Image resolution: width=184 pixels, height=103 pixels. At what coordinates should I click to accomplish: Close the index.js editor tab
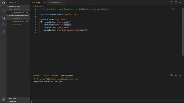[44, 2]
